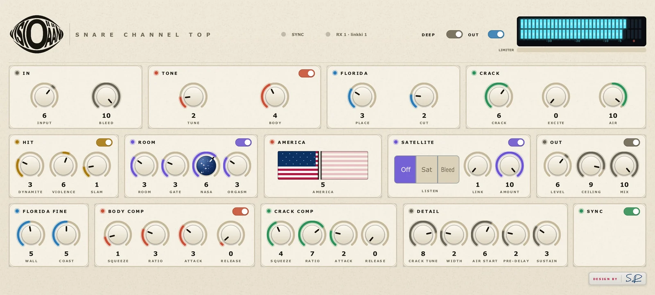The image size is (655, 295).
Task: Toggle the HIT section switch
Action: click(104, 142)
